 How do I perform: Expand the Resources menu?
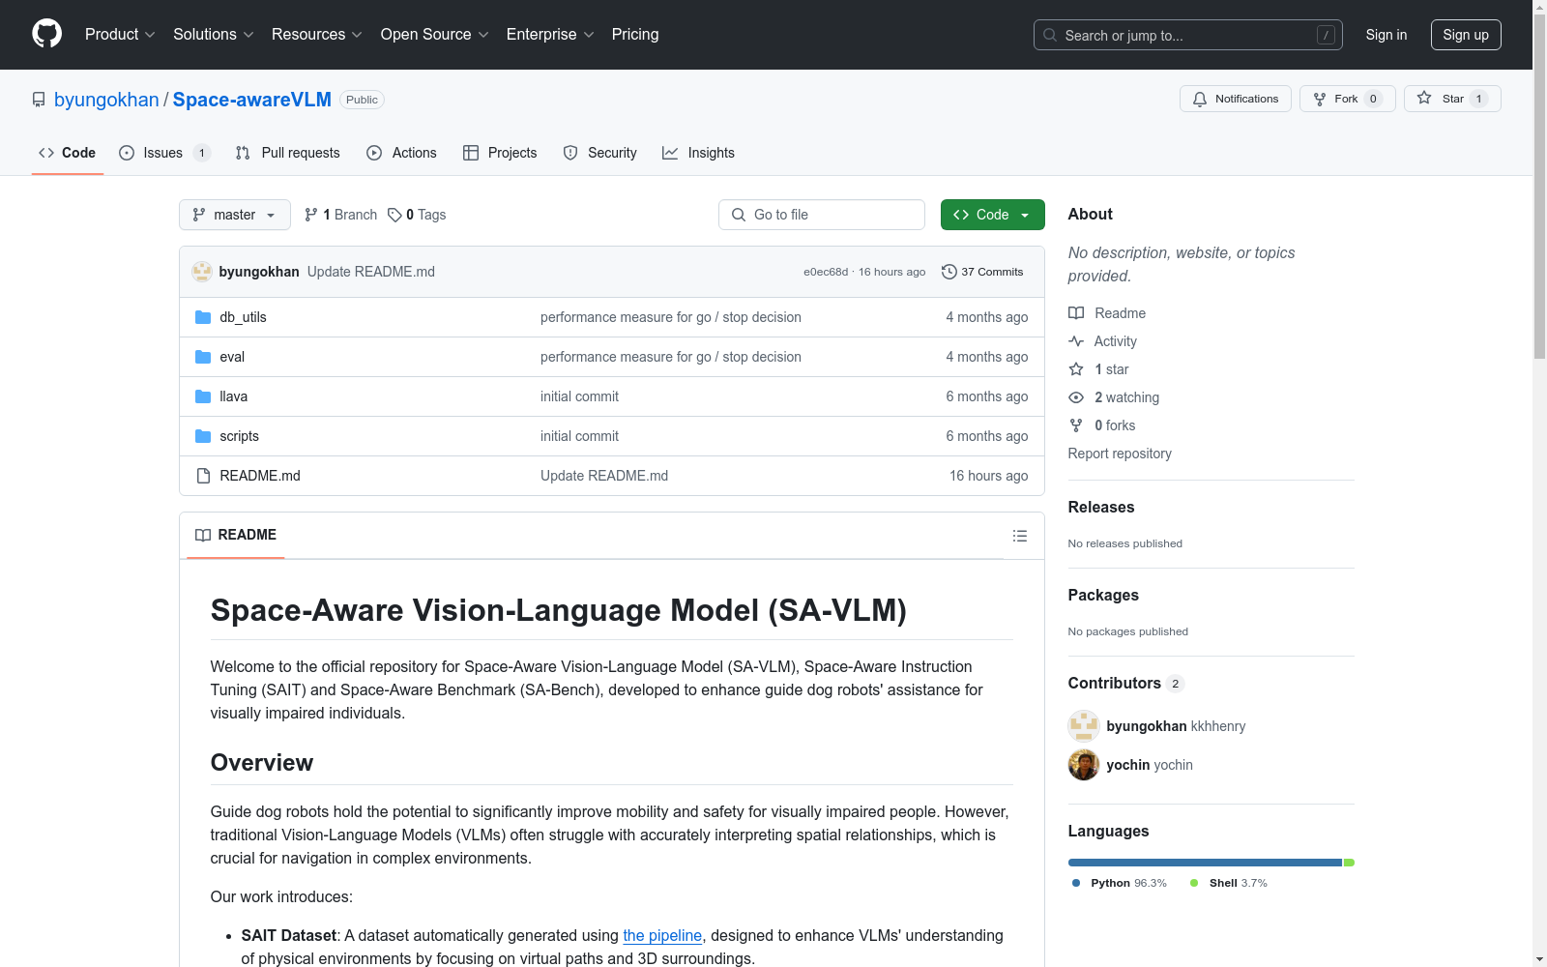[x=317, y=35]
